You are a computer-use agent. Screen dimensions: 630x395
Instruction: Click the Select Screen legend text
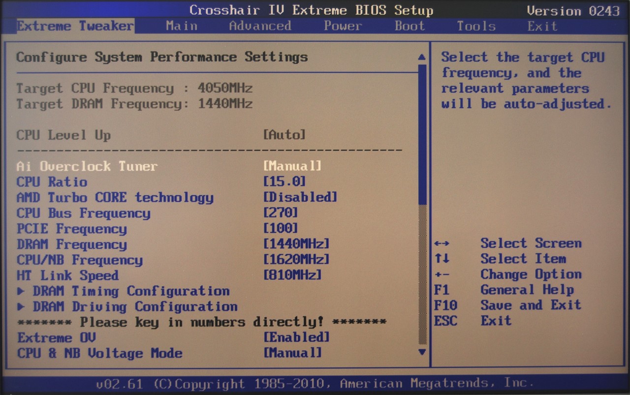click(x=531, y=243)
